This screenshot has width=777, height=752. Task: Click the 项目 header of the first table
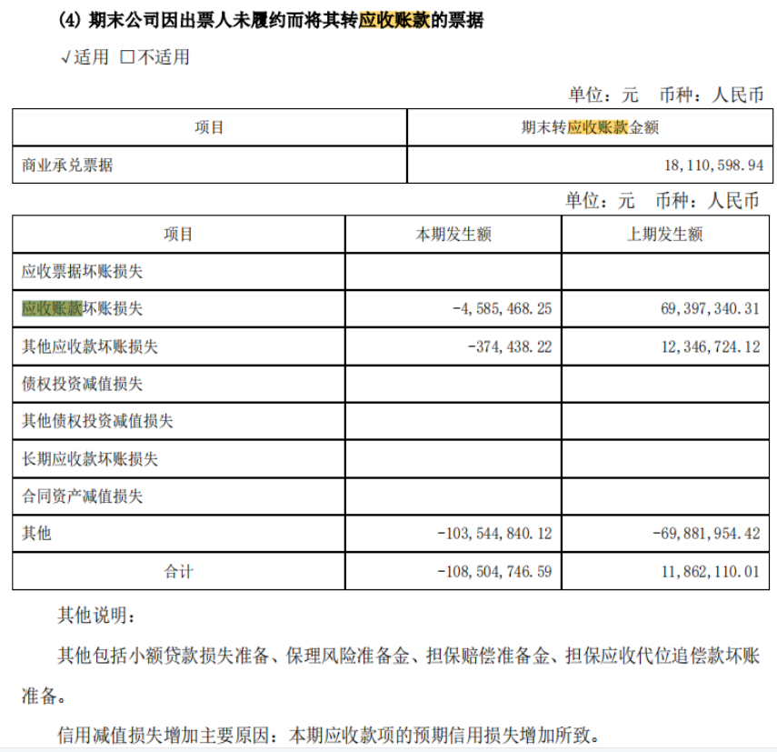click(209, 127)
